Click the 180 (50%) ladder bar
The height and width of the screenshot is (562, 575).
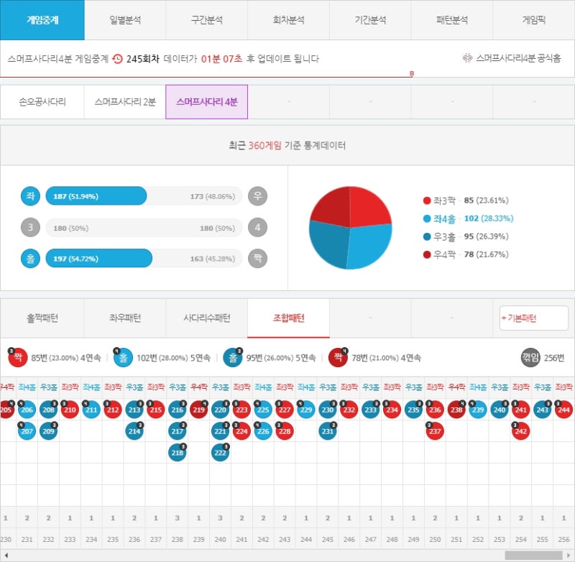pyautogui.click(x=144, y=228)
